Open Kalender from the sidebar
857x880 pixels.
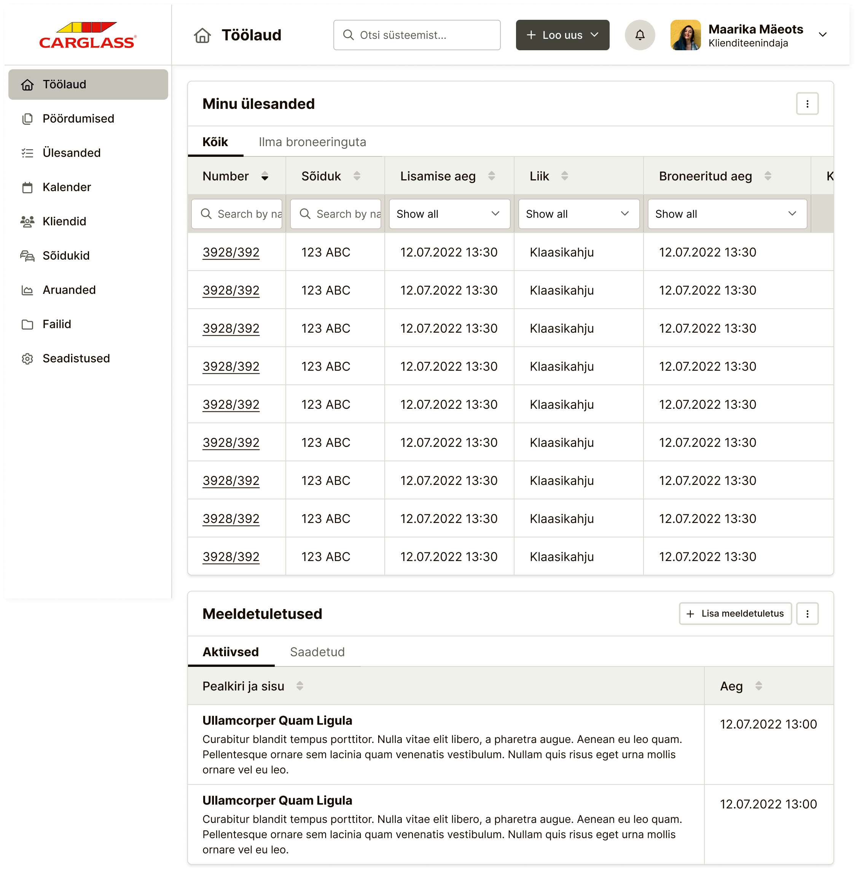[67, 187]
